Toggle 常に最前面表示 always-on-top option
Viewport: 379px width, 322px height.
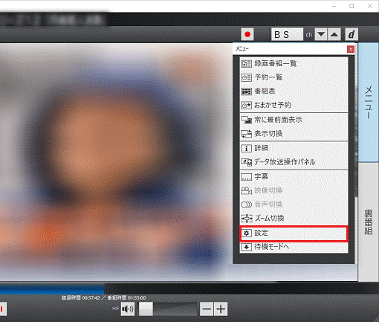click(294, 120)
